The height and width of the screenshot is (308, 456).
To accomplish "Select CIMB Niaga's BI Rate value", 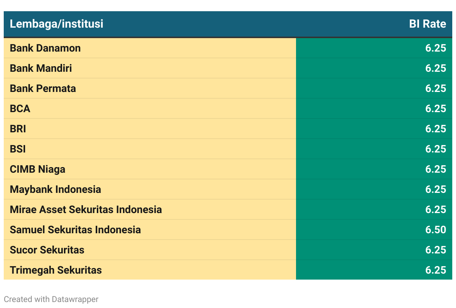I will [435, 169].
